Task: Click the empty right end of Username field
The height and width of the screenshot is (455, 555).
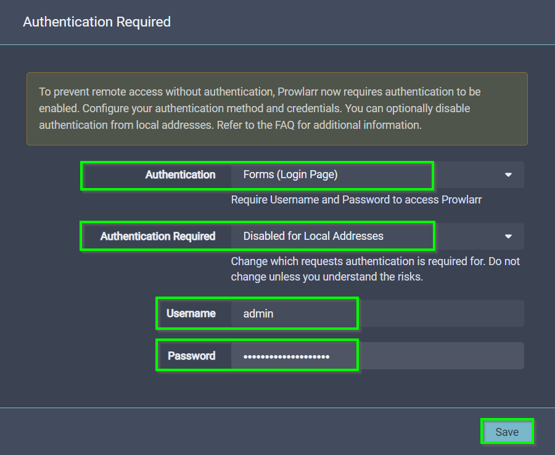Action: click(x=493, y=314)
